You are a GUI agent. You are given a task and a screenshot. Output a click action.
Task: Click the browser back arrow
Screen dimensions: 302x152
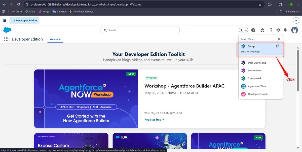click(x=4, y=4)
